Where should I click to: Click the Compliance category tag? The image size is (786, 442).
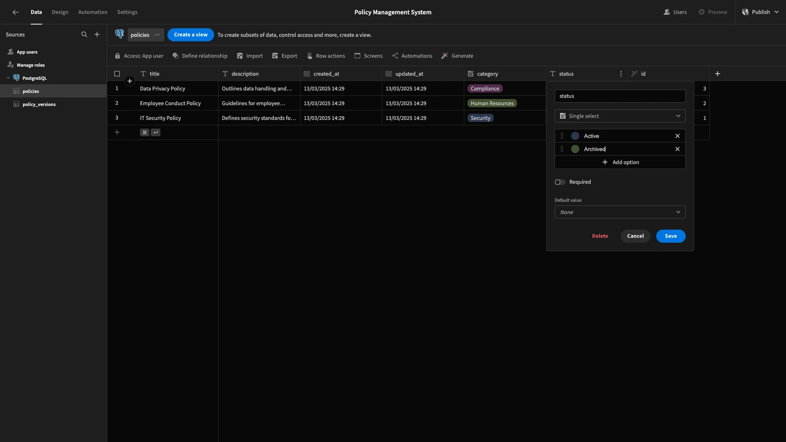485,88
